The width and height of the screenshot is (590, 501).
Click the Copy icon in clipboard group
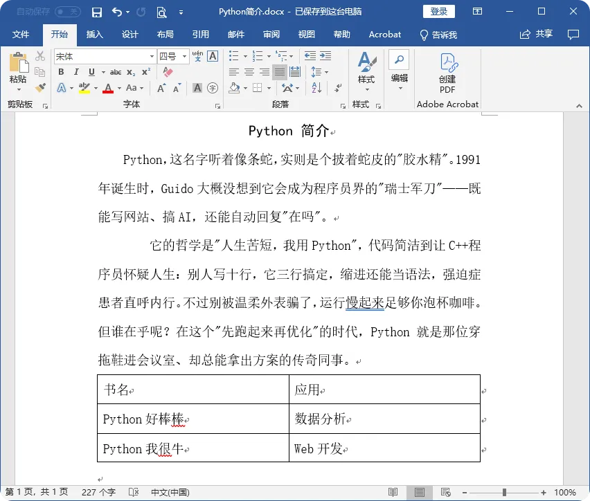[39, 71]
